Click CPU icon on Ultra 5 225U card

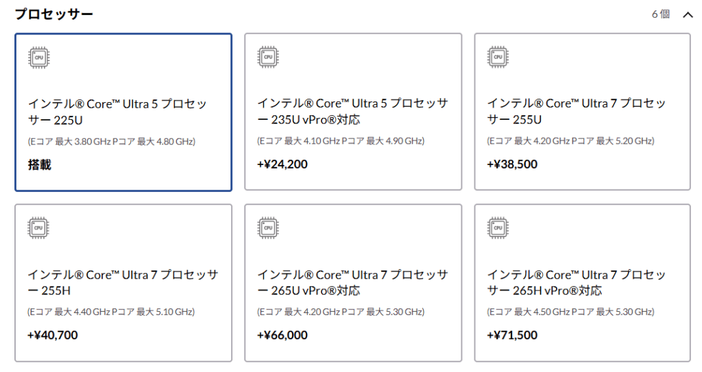(39, 58)
